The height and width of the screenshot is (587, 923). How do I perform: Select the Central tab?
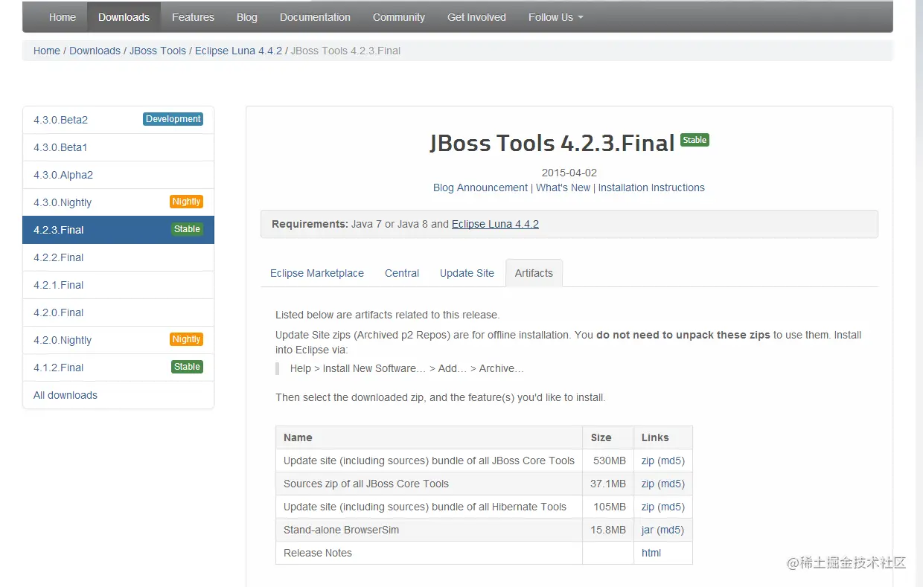[401, 273]
